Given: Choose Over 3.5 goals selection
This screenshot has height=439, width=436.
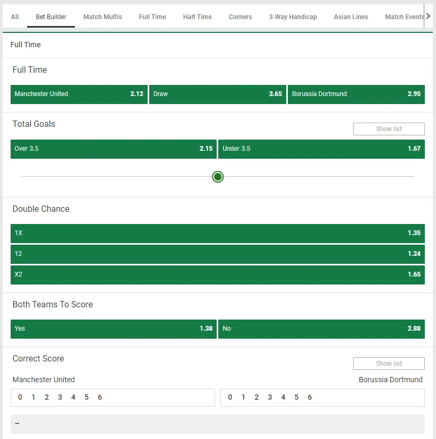Looking at the screenshot, I should [114, 149].
